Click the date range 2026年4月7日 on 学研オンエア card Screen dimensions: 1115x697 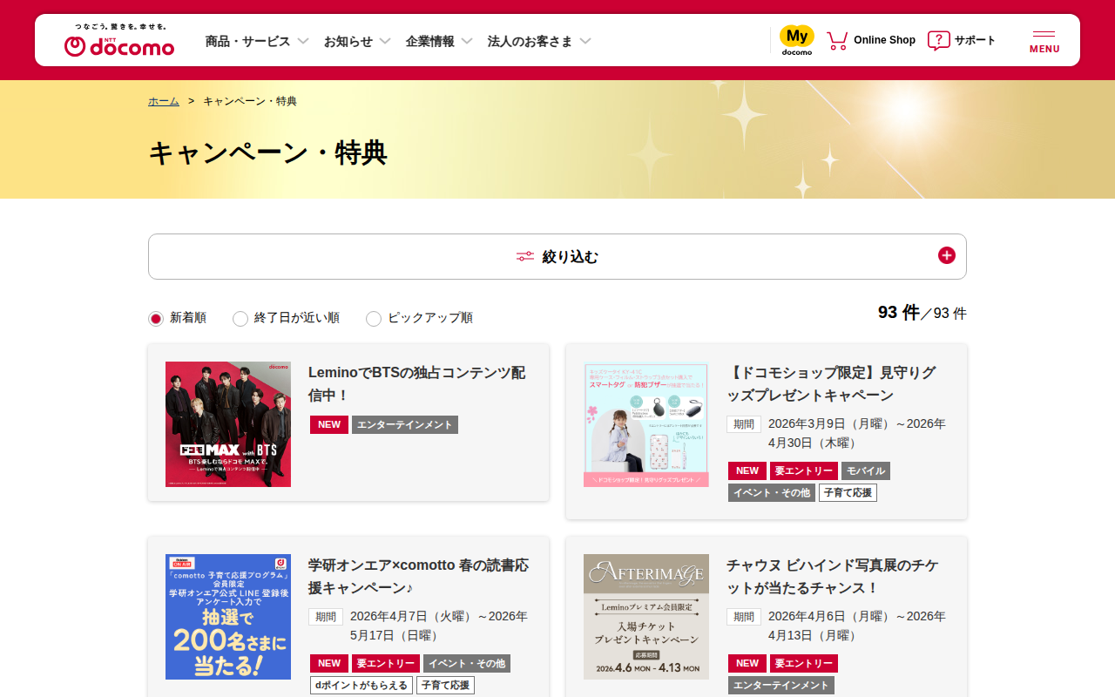(439, 626)
